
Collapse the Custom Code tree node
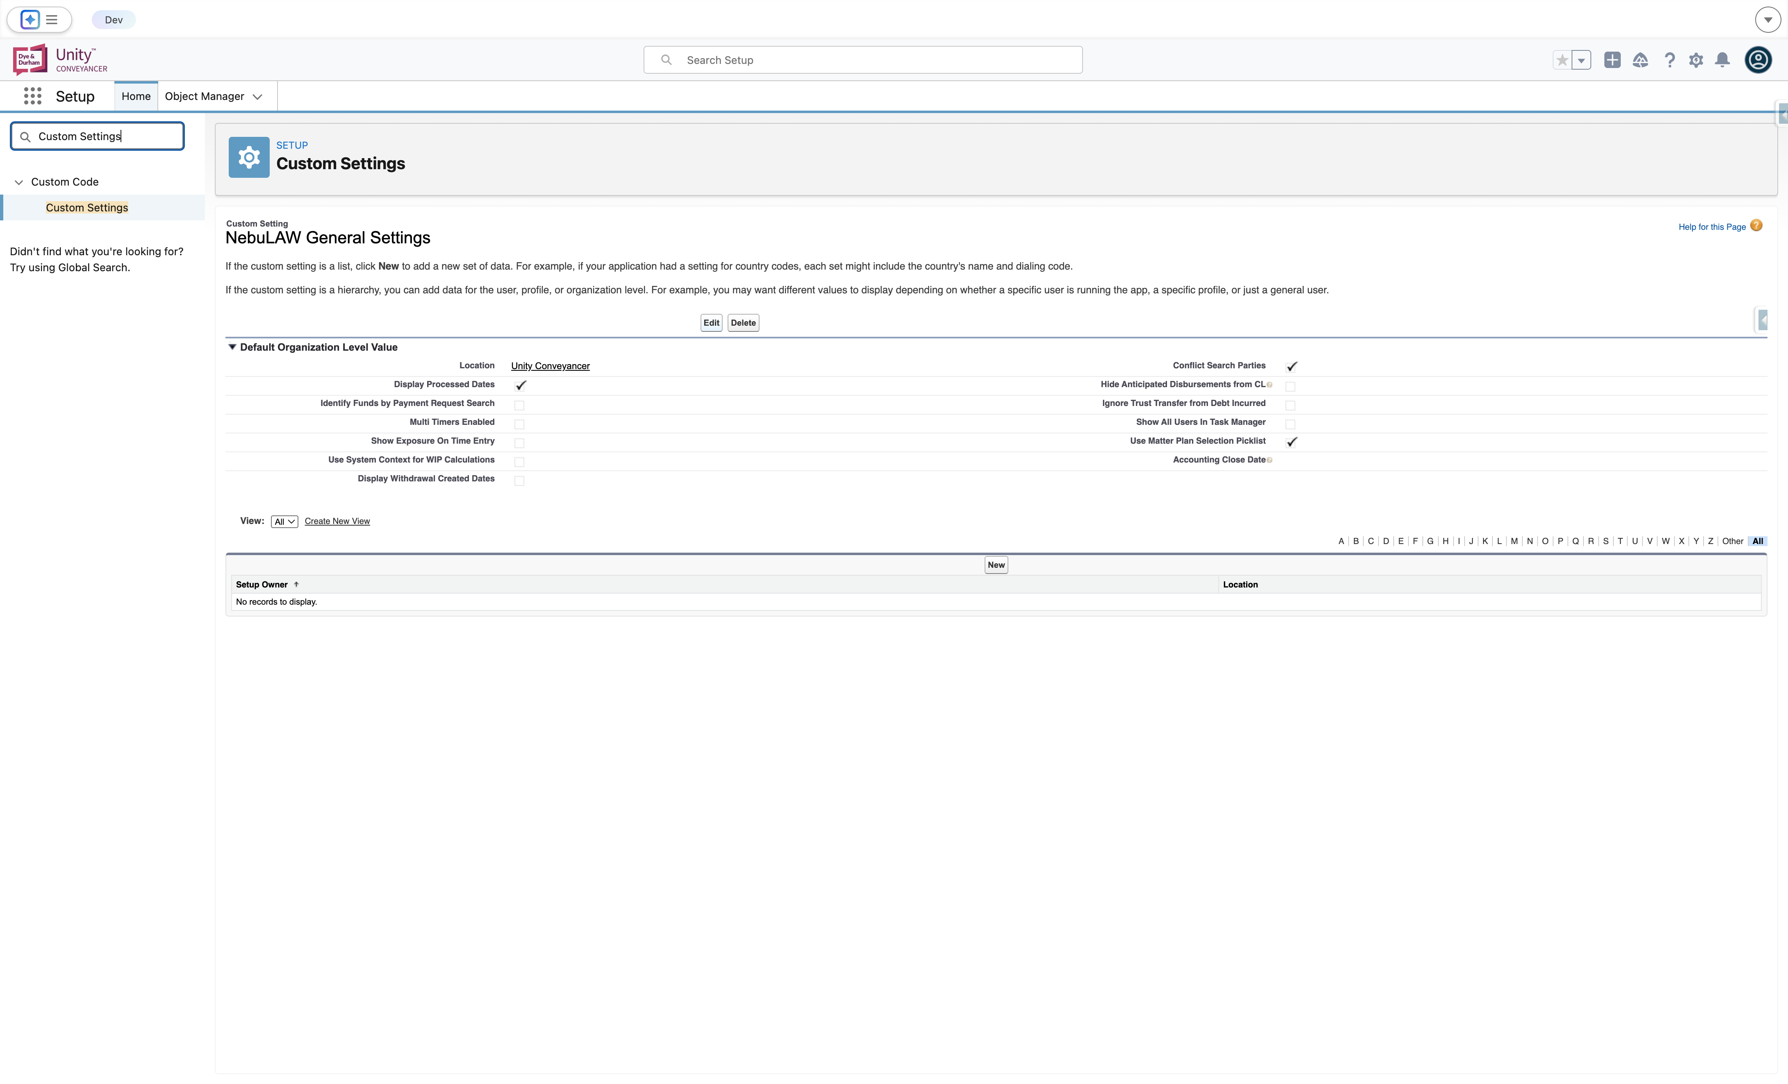19,182
